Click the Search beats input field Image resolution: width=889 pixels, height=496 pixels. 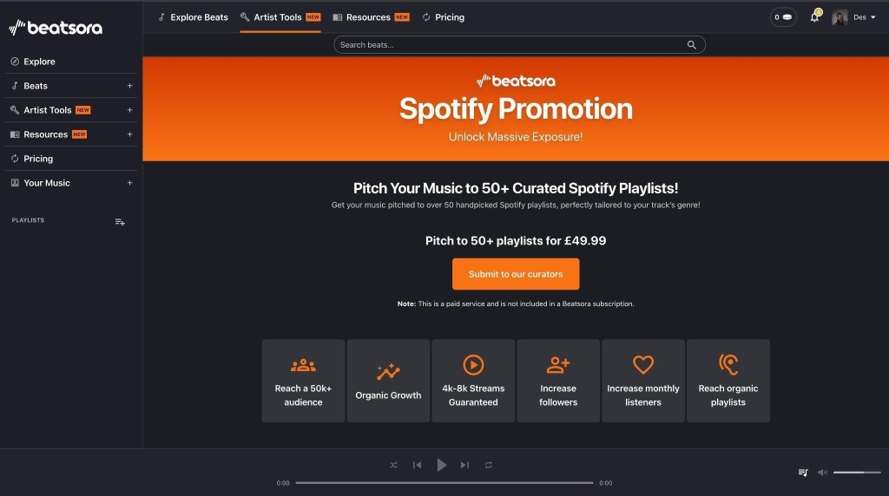pyautogui.click(x=508, y=45)
